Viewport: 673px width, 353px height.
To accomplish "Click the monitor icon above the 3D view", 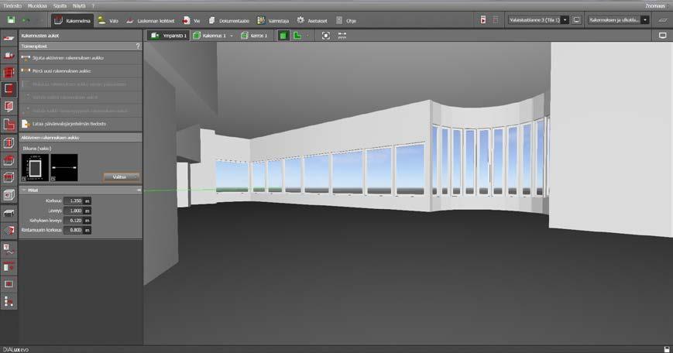I will [x=663, y=36].
